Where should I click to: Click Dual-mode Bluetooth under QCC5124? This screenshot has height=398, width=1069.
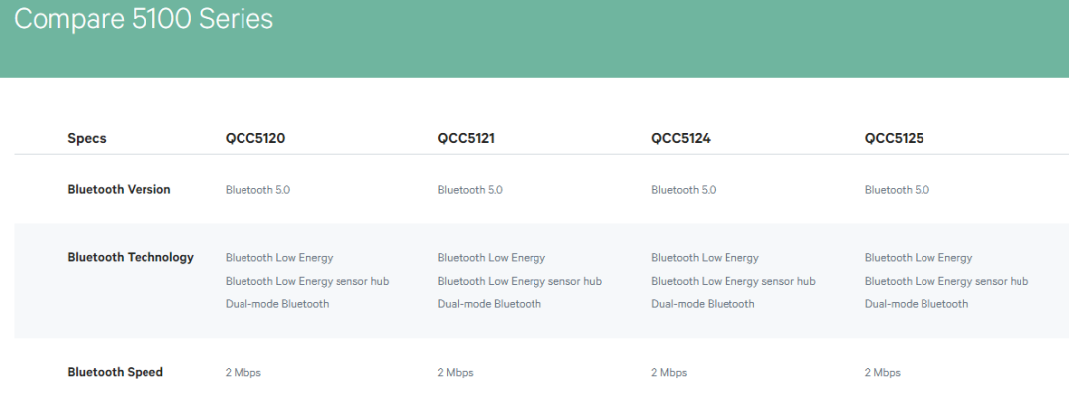pos(703,304)
